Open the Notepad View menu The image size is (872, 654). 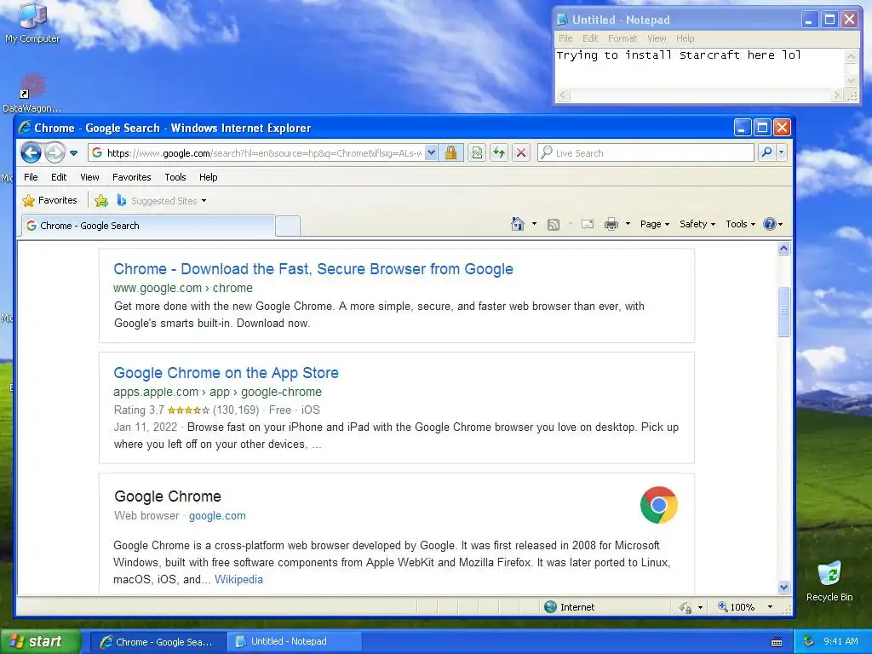657,38
